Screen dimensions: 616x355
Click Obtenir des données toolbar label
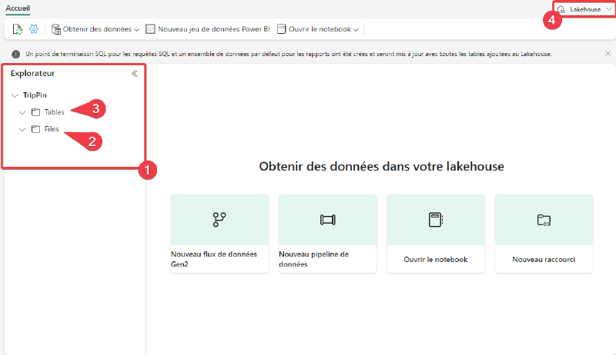(x=97, y=29)
